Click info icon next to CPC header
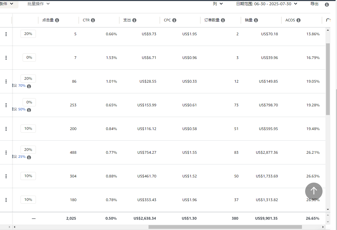Viewport: 337px width, 230px height. (x=174, y=20)
